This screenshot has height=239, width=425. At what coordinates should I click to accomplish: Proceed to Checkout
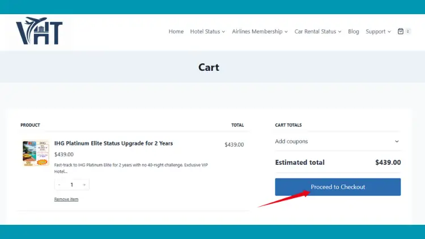click(x=338, y=187)
